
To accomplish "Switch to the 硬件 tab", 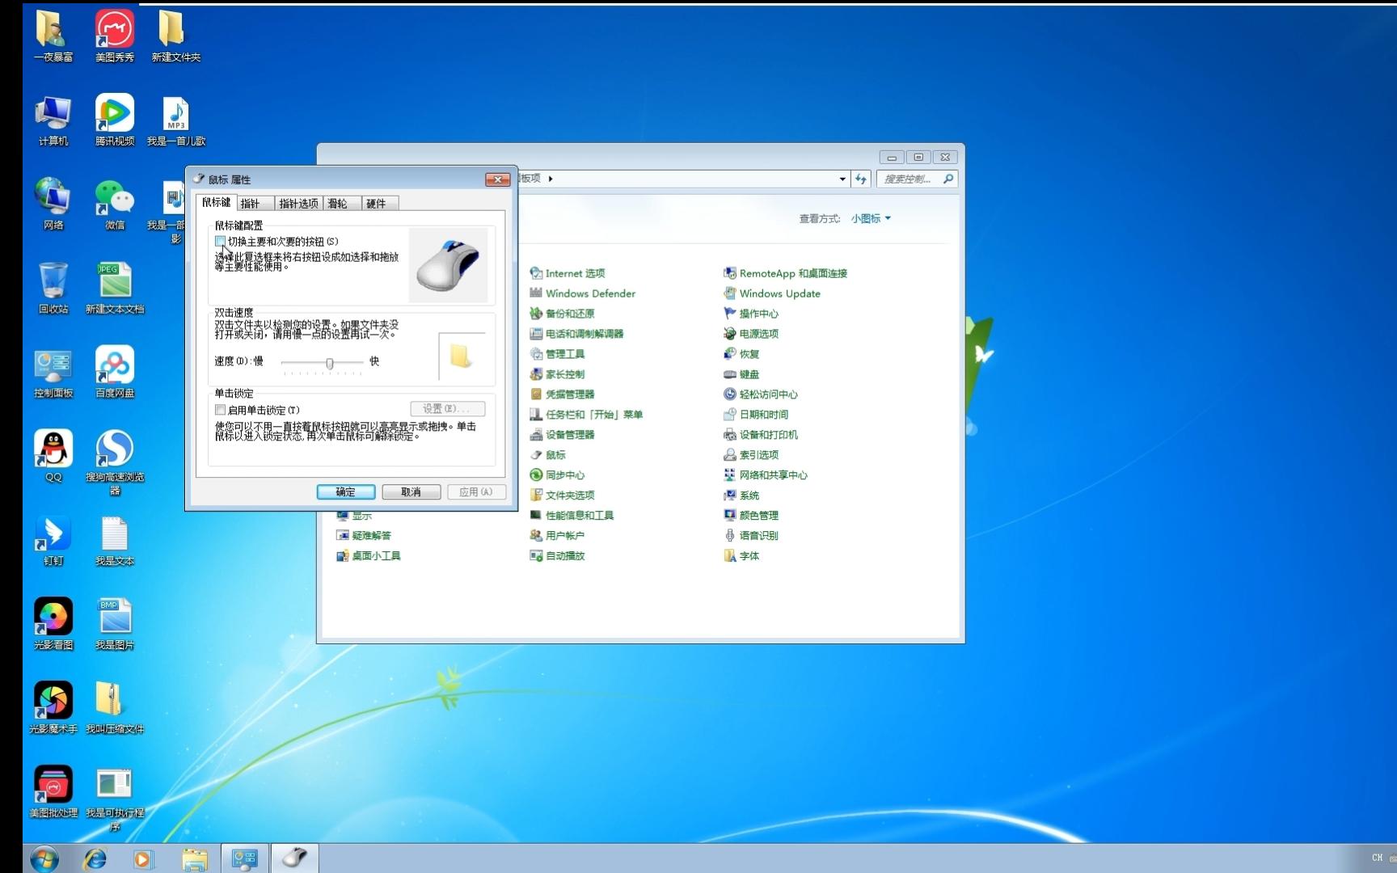I will click(378, 203).
